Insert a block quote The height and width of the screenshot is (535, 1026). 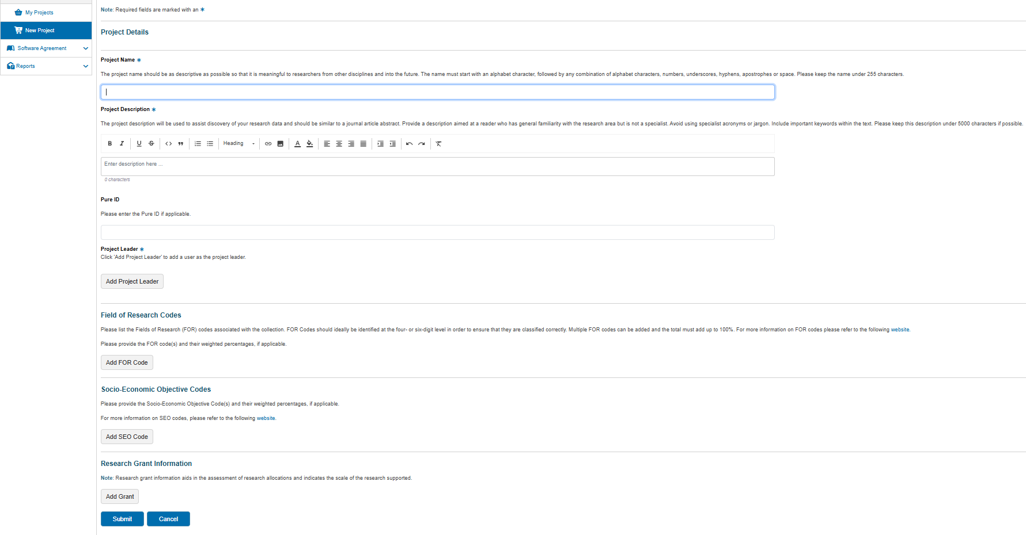pyautogui.click(x=181, y=144)
